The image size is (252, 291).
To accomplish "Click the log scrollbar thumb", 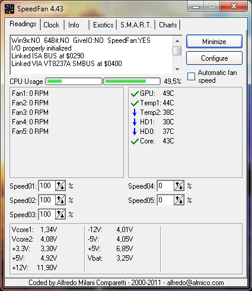I will 177,51.
